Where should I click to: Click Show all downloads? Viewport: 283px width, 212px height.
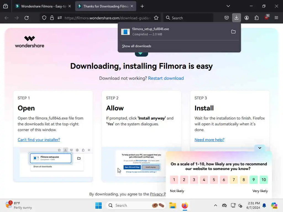137,46
